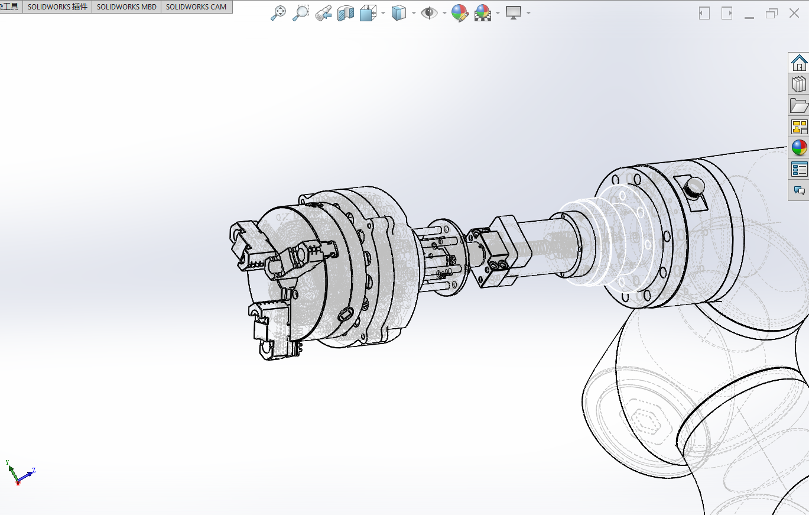Click the pane icon with right-pointing arrow
This screenshot has height=515, width=809.
click(x=727, y=13)
